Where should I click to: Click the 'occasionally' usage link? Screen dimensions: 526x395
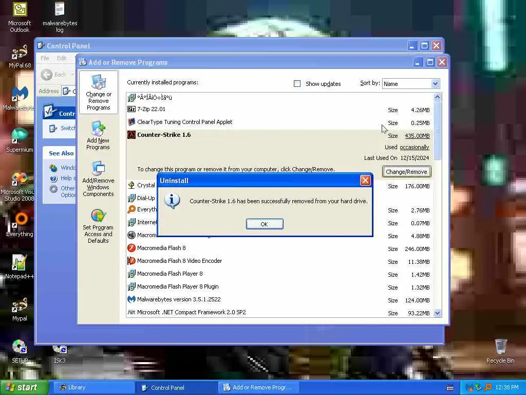point(415,147)
